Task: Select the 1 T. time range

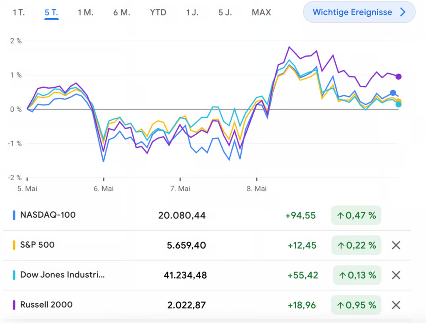Action: (x=19, y=12)
